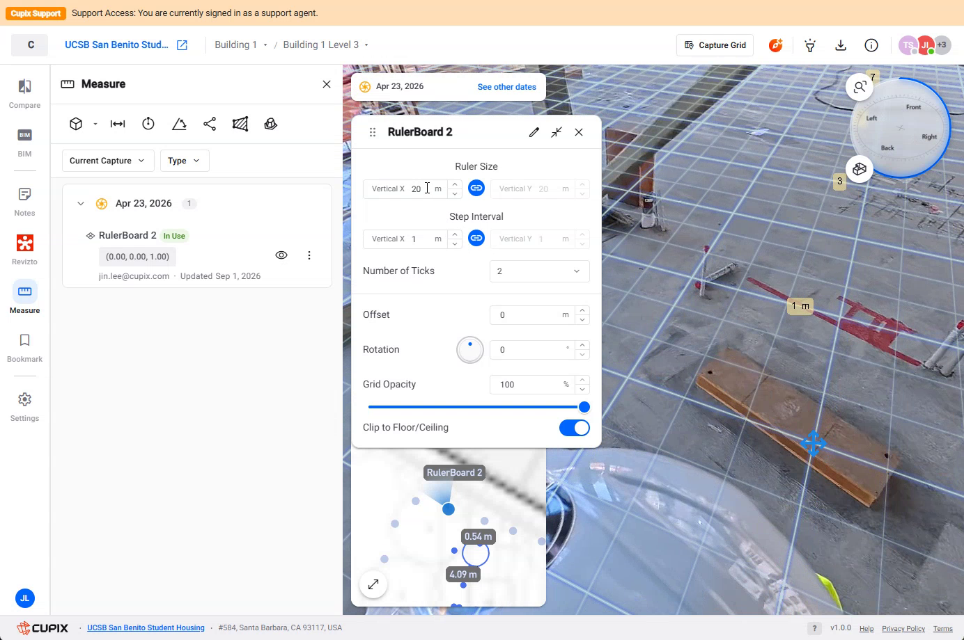The image size is (964, 640).
Task: Click the Rotation degrees field
Action: coord(533,350)
